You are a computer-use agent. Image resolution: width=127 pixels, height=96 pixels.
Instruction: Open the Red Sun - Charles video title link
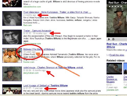click(x=117, y=45)
